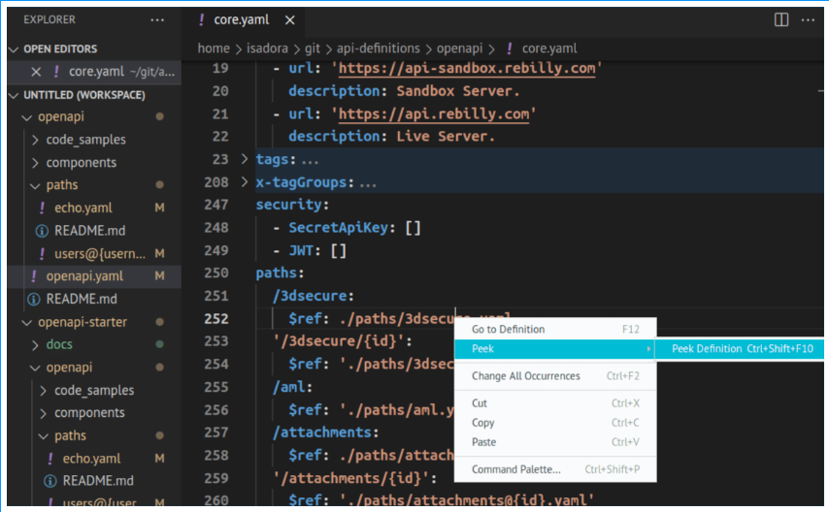
Task: Click the split editor right icon
Action: (x=780, y=19)
